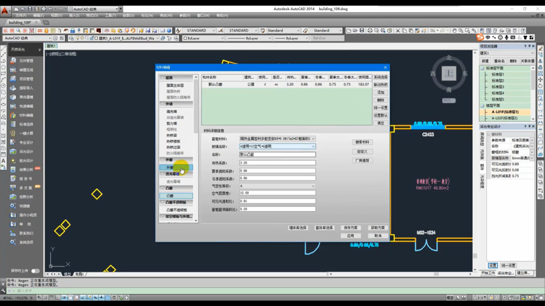Click the Pan hand tool in toolbar

(x=454, y=30)
